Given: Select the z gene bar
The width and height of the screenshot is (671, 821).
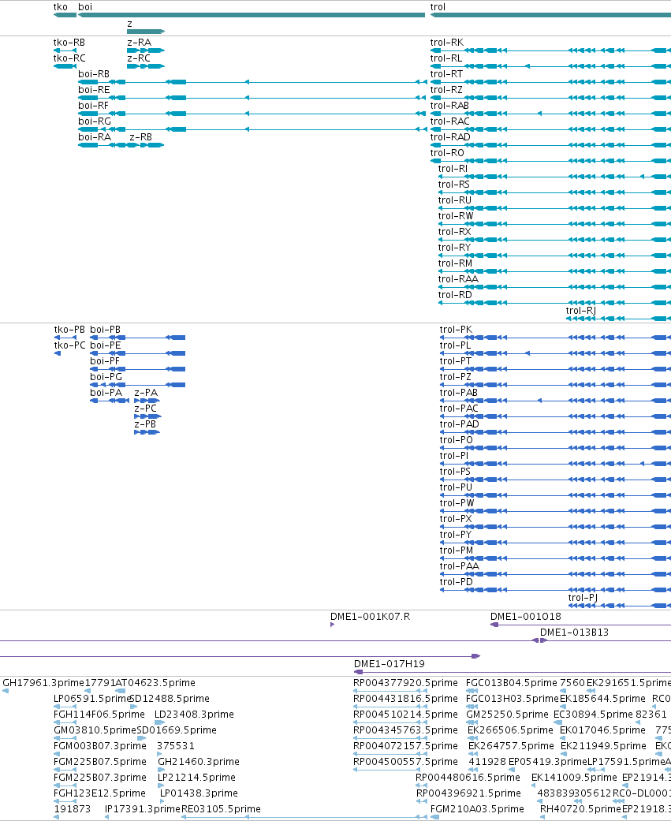Looking at the screenshot, I should 146,32.
